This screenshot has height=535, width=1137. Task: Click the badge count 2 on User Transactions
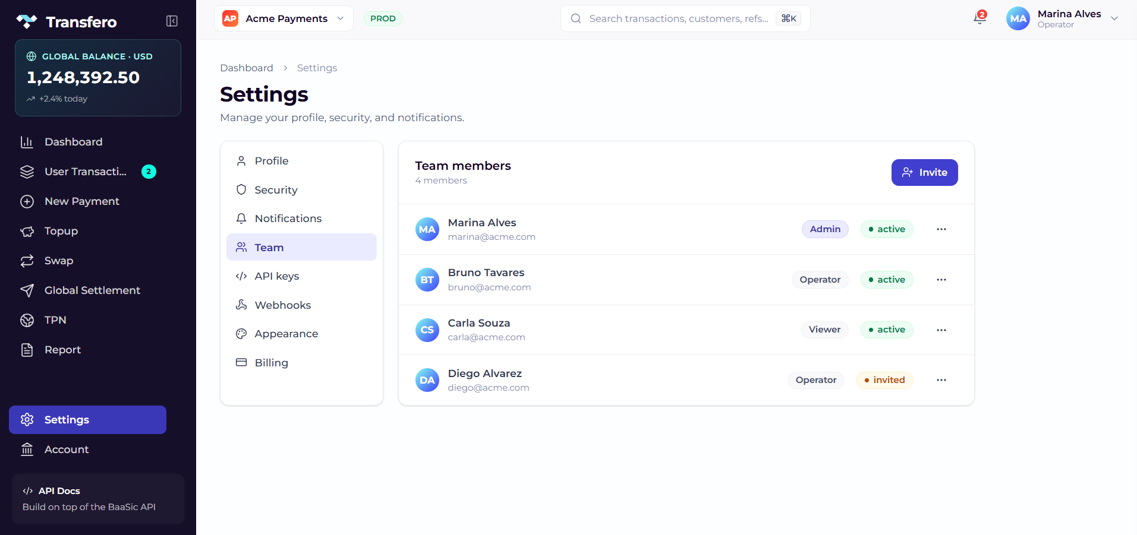coord(149,172)
